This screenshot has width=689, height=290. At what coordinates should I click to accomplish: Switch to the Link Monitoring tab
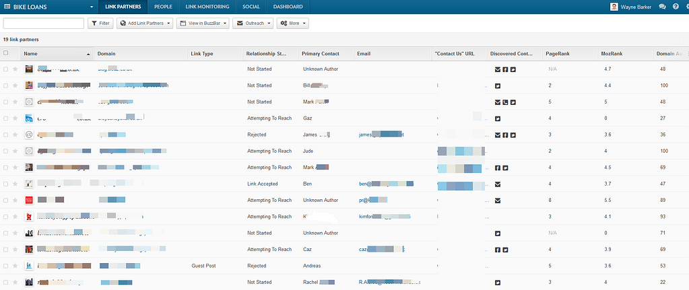(207, 7)
